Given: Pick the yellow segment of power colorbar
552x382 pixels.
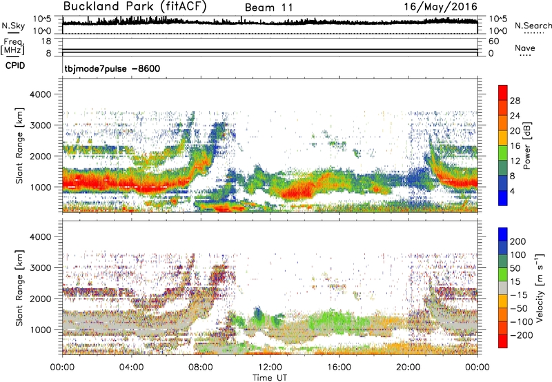Looking at the screenshot, I should (503, 138).
